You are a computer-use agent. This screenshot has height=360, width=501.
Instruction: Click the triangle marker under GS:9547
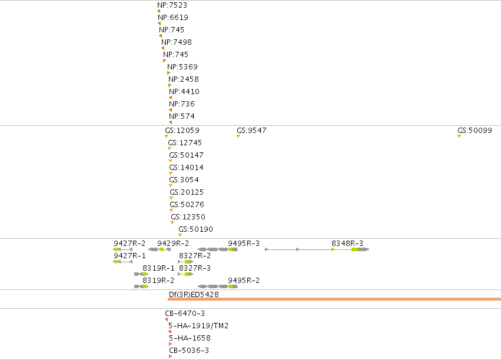(238, 136)
